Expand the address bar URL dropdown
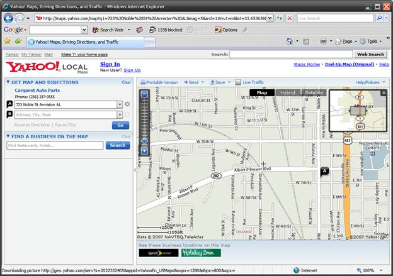This screenshot has height=276, width=393. pos(270,18)
